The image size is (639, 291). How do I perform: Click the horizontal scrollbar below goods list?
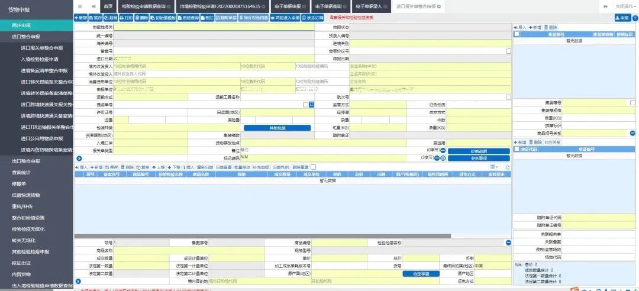(263, 235)
